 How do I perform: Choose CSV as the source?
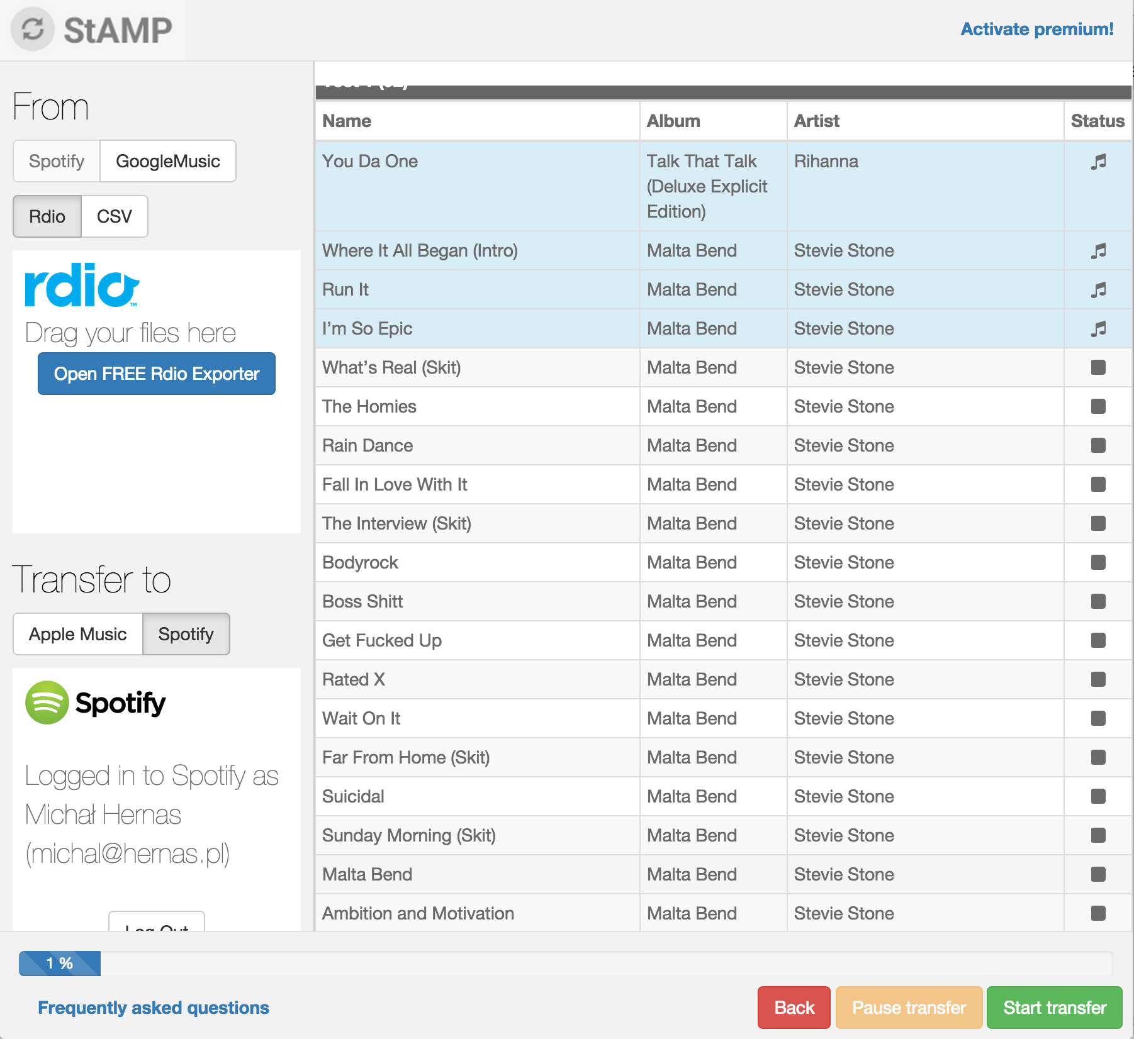pyautogui.click(x=115, y=216)
